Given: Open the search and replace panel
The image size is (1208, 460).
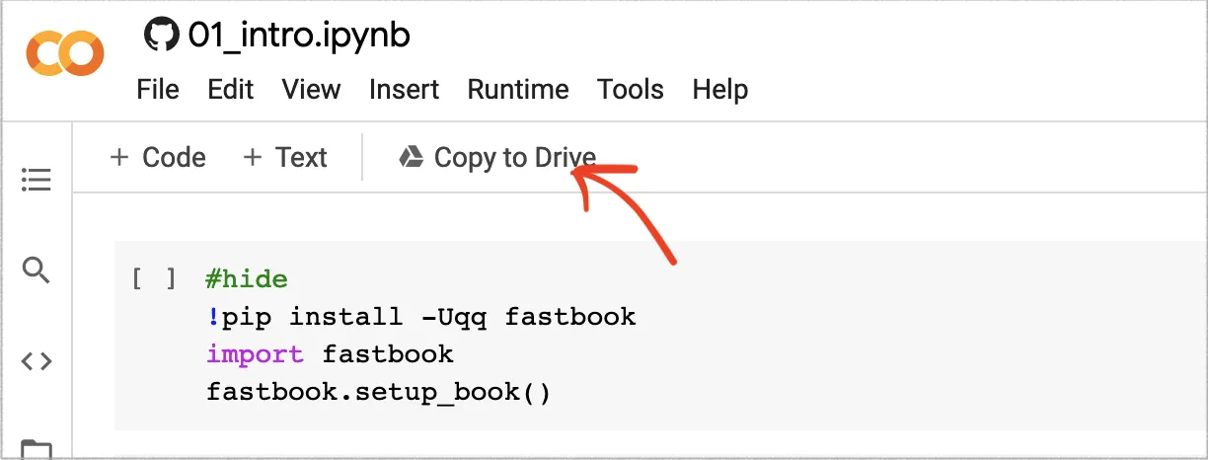Looking at the screenshot, I should pyautogui.click(x=37, y=270).
